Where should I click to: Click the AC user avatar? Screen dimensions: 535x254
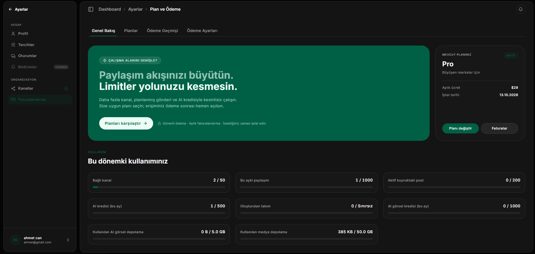15,240
